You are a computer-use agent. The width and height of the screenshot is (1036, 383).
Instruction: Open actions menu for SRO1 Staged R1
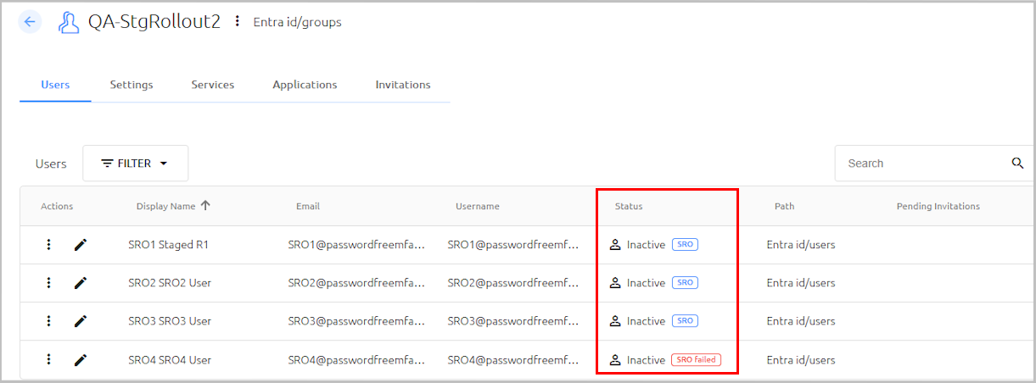(49, 245)
